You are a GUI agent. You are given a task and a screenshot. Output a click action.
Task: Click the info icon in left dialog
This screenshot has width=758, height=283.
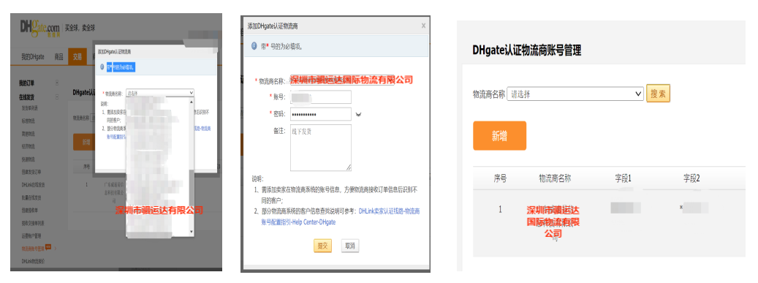click(x=102, y=67)
